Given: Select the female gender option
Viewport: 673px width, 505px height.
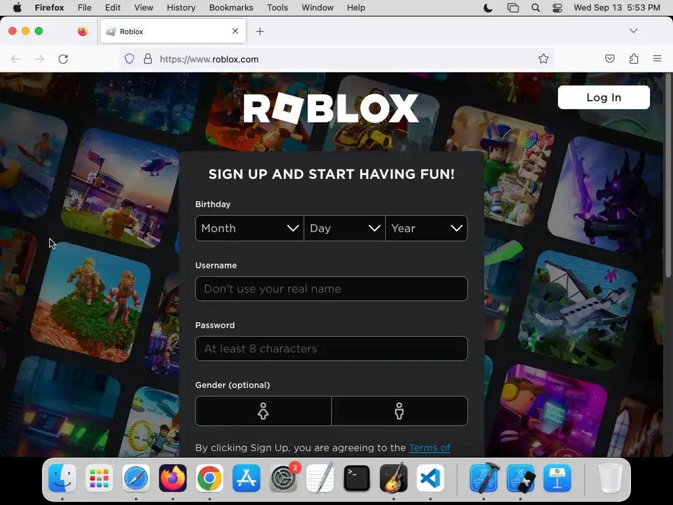Looking at the screenshot, I should (x=264, y=411).
